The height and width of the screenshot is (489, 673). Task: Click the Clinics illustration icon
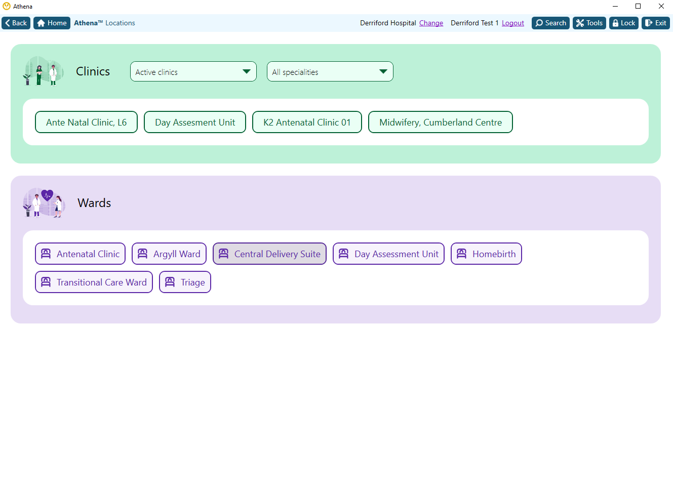[x=44, y=71]
